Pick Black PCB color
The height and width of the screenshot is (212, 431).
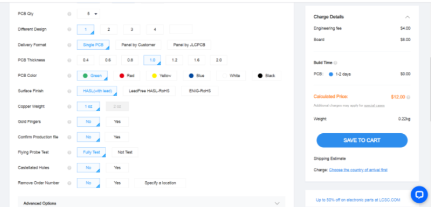point(266,75)
